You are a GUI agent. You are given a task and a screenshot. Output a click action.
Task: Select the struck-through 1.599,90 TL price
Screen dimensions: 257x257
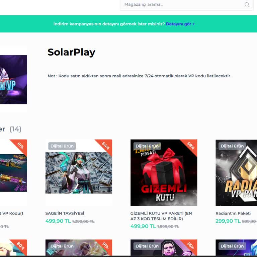(x=168, y=227)
